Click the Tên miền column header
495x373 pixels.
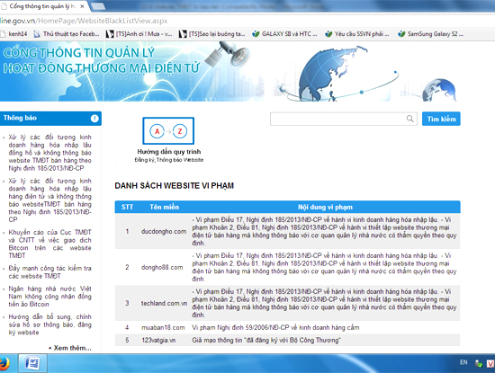[x=164, y=207]
